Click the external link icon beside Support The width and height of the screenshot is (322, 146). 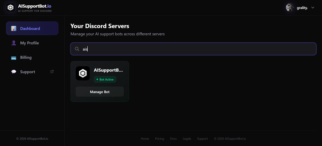[52, 71]
